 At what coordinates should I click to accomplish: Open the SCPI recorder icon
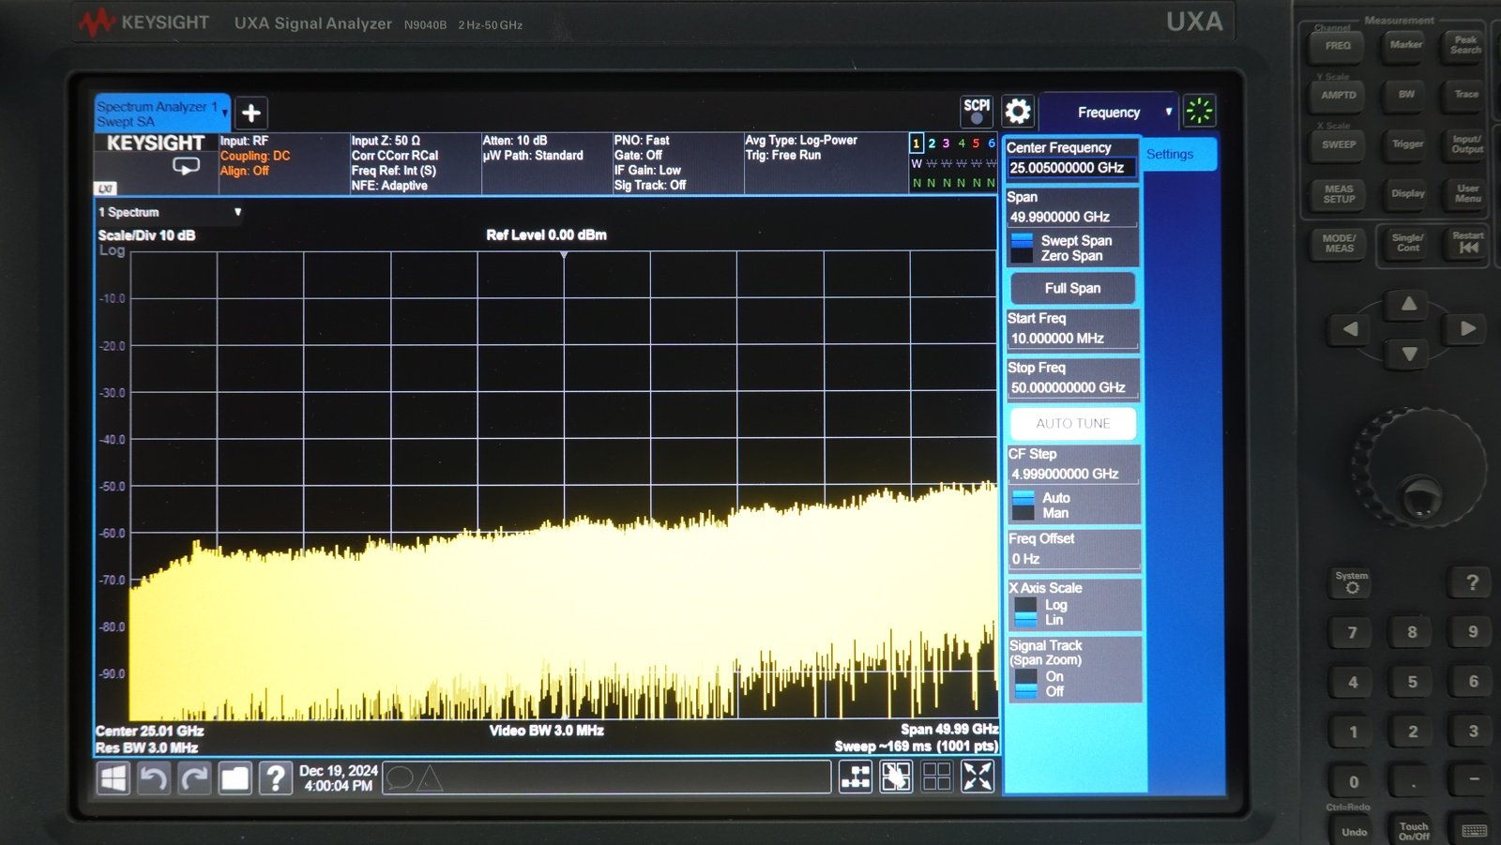tap(977, 112)
